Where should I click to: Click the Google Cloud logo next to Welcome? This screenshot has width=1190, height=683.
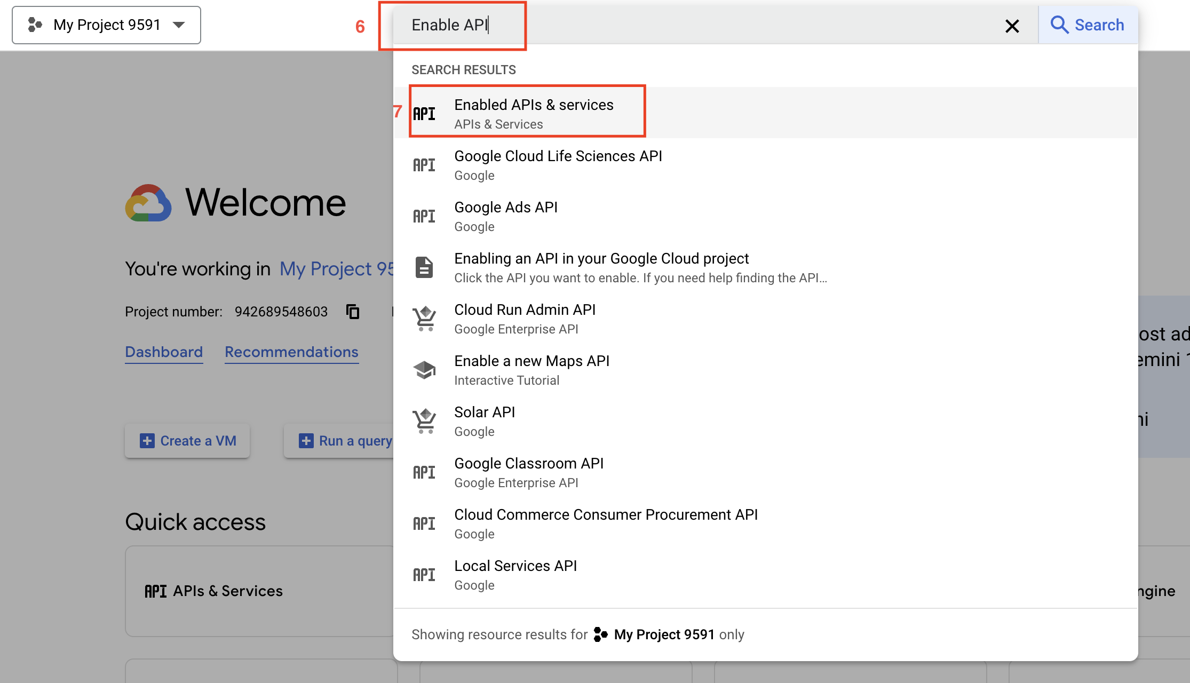pyautogui.click(x=148, y=203)
